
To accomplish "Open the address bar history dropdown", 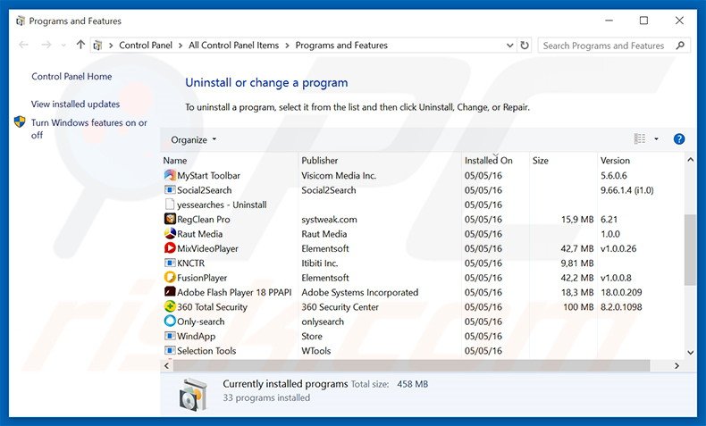I will (509, 46).
